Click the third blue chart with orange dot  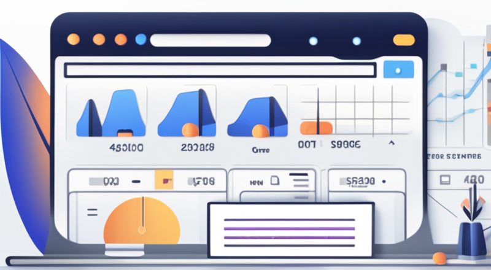coord(257,113)
